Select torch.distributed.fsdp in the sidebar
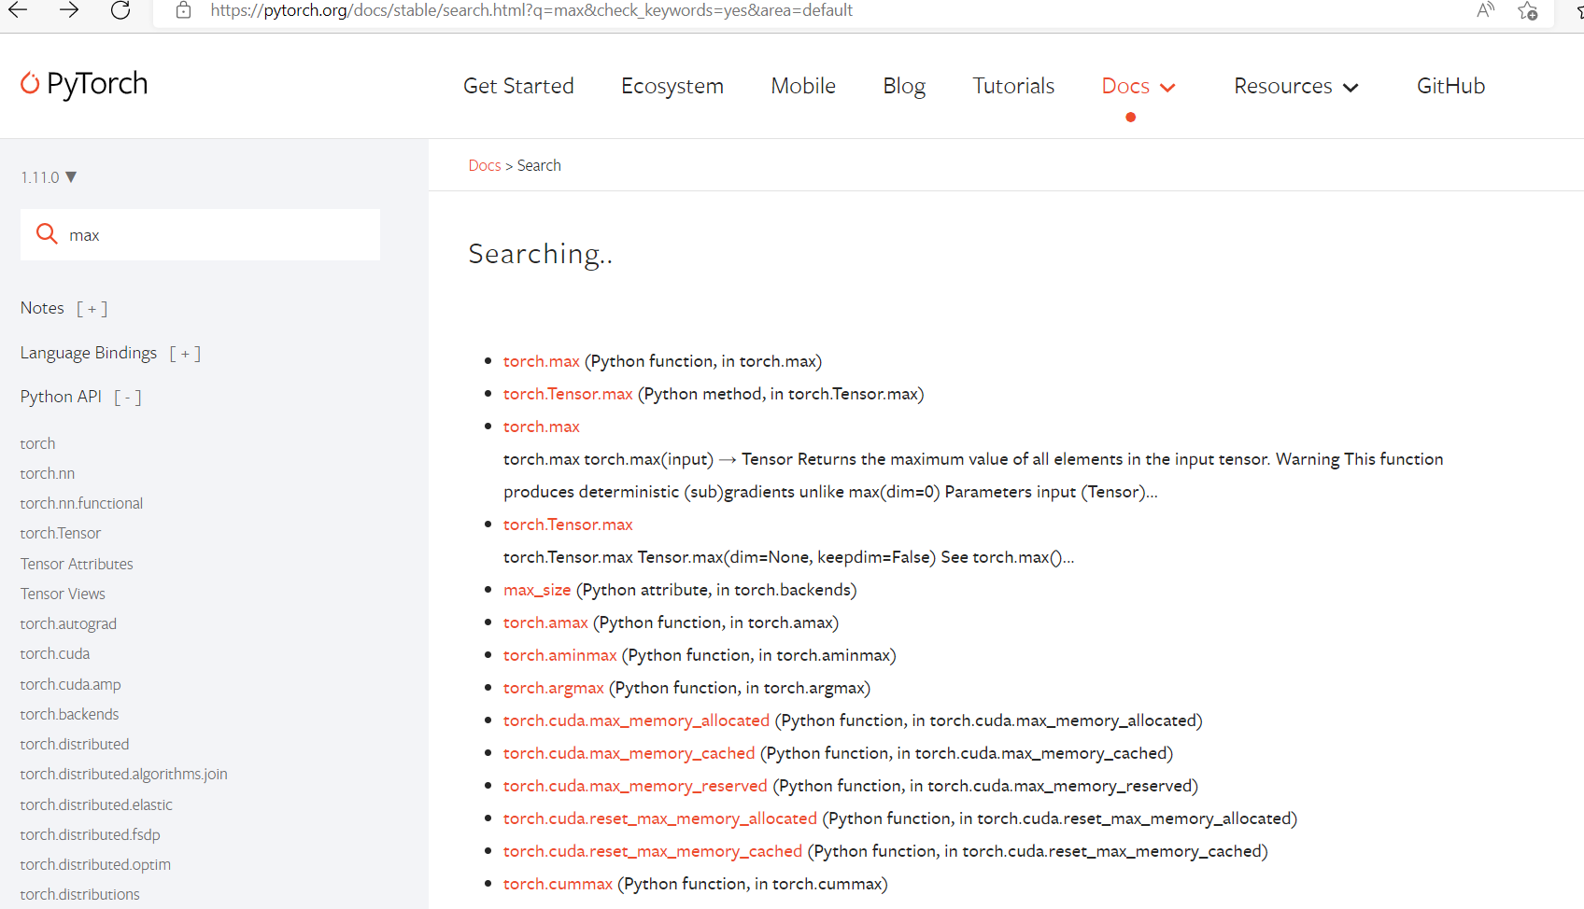This screenshot has height=909, width=1584. click(91, 834)
